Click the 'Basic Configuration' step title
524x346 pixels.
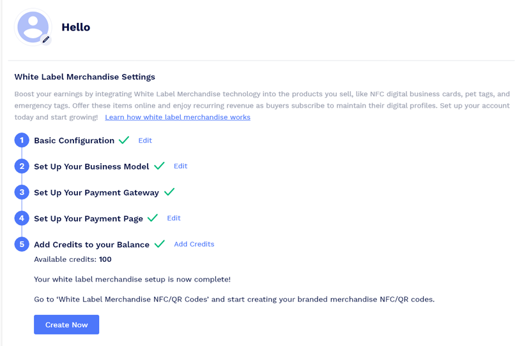click(x=74, y=141)
